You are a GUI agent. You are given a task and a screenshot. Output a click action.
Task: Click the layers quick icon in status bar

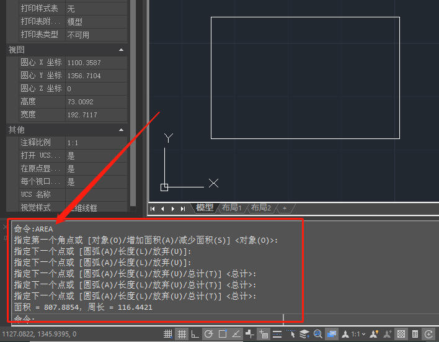point(304,334)
